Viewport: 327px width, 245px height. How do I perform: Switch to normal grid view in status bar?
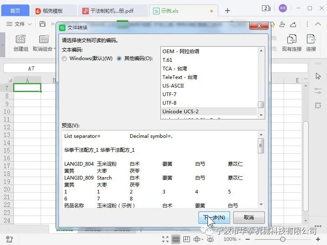pos(176,239)
